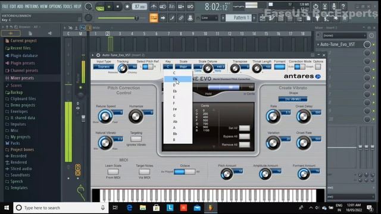This screenshot has height=214, width=381.
Task: Click the brush icon in toolbar
Action: (x=172, y=18)
